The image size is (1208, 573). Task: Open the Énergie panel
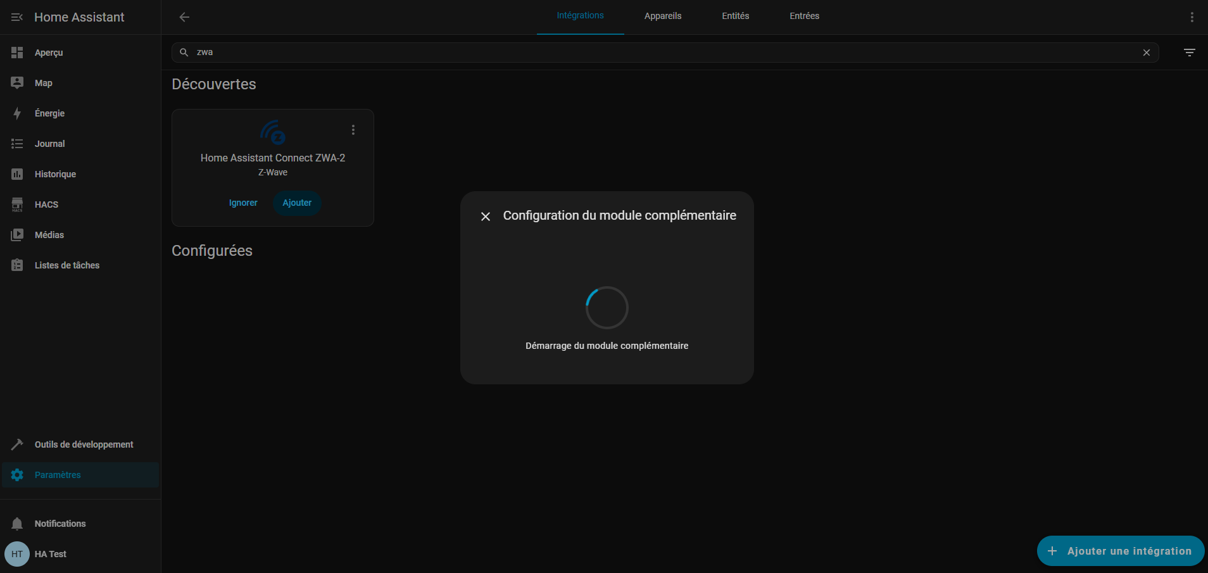pyautogui.click(x=49, y=113)
